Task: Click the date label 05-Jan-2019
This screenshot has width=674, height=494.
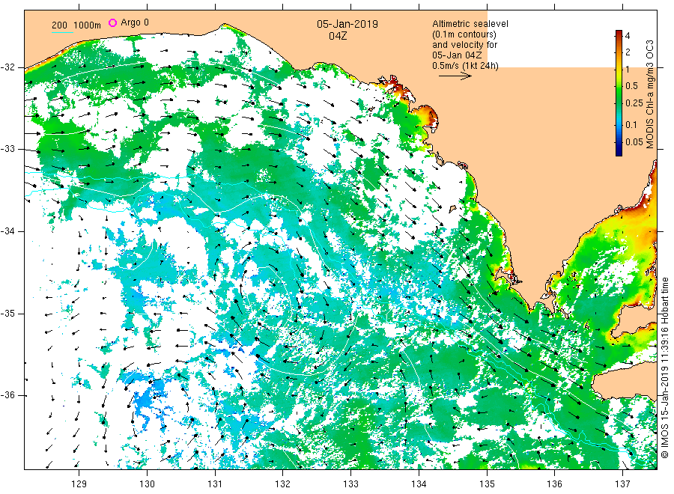Action: (347, 24)
